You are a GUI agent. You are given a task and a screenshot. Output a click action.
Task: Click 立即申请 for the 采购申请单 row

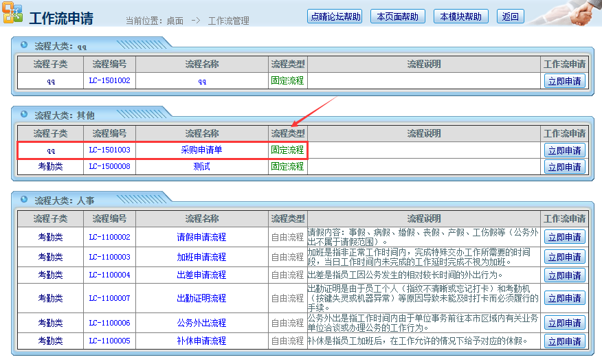[x=564, y=150]
